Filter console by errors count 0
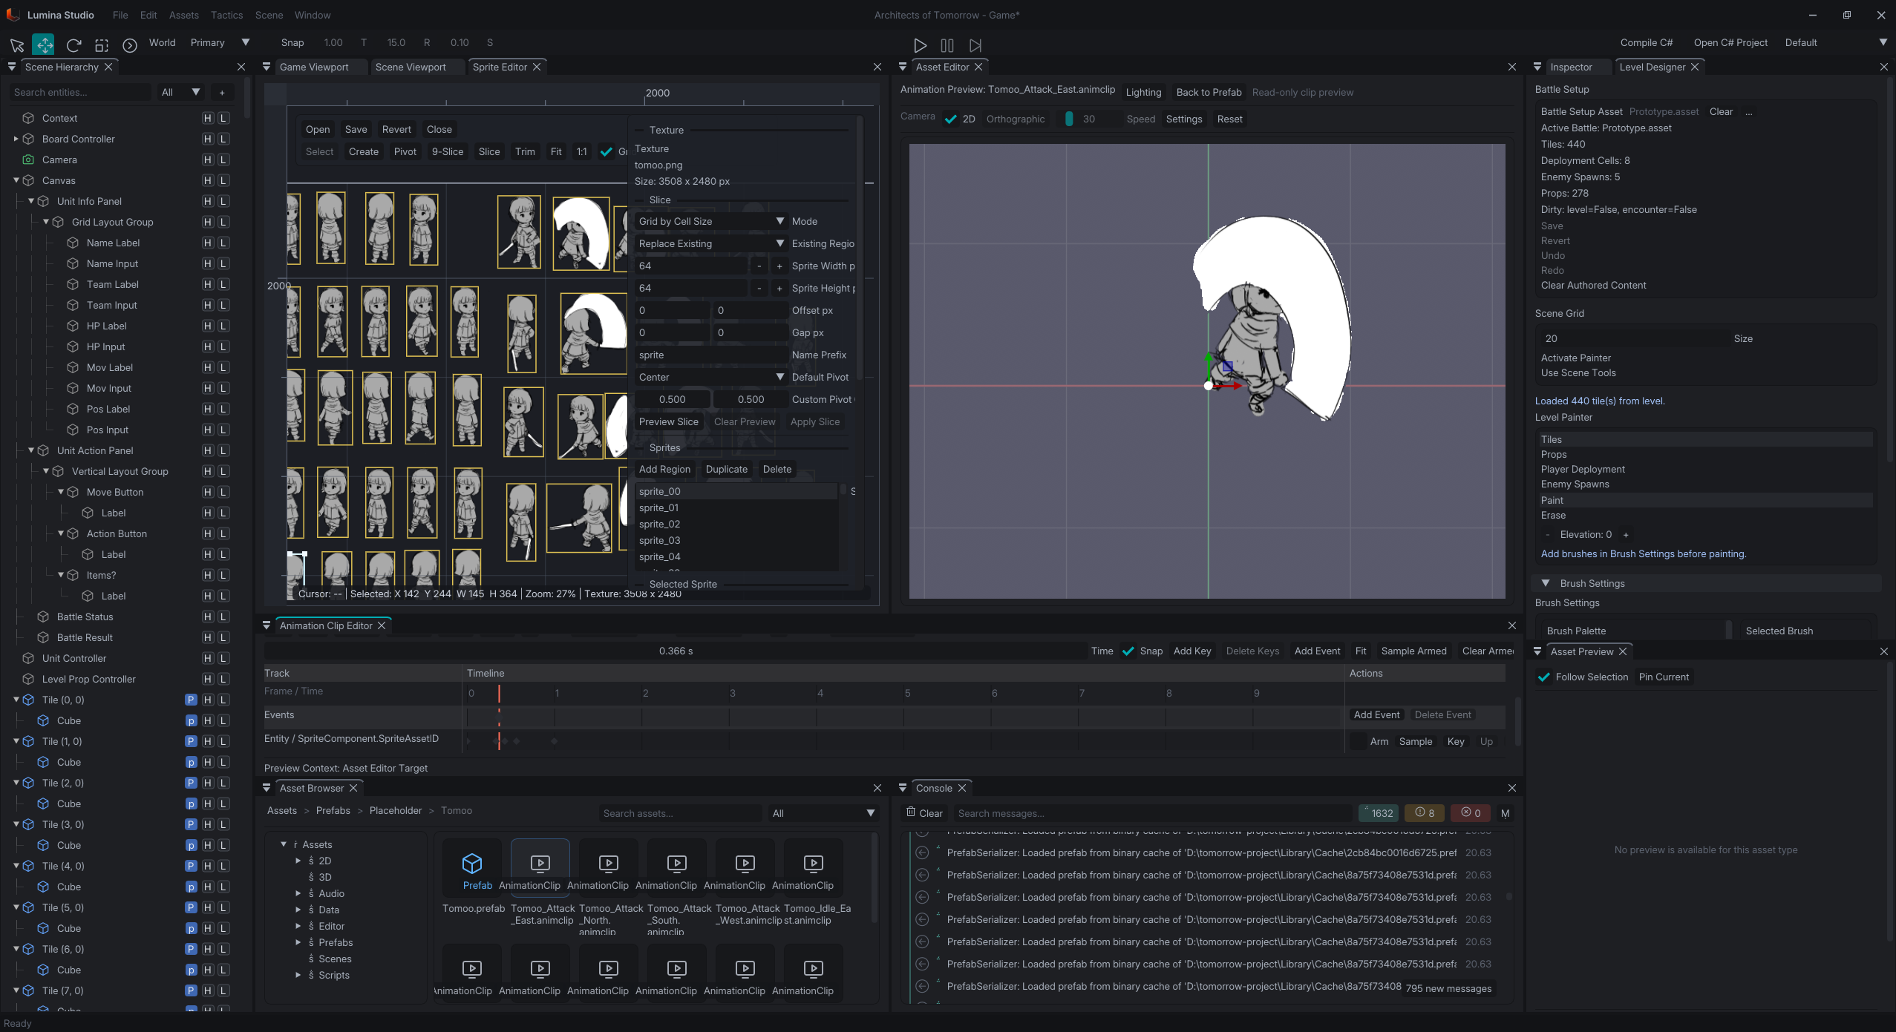This screenshot has height=1032, width=1896. point(1470,813)
